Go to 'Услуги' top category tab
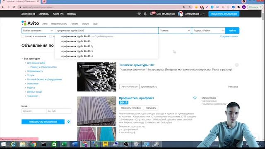265x149 pixels. (x=85, y=24)
